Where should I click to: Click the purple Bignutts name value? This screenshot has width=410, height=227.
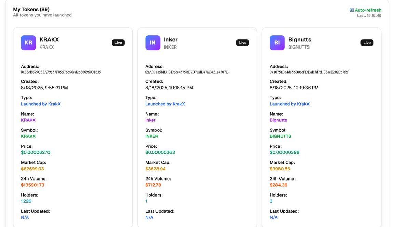pyautogui.click(x=278, y=120)
